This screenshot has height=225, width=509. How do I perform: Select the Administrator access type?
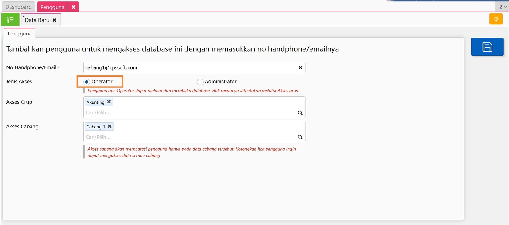click(200, 82)
